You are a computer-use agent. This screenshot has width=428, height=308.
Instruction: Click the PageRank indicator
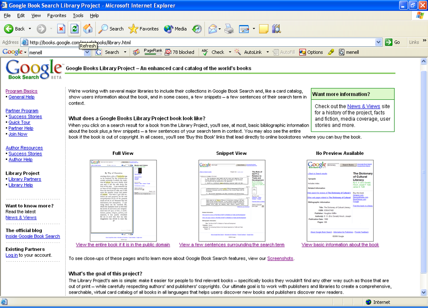(153, 52)
